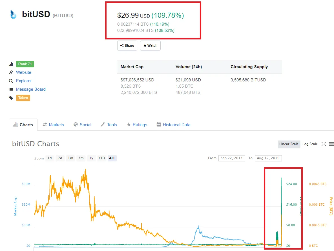Set chart zoom to YTD
This screenshot has height=251, width=334.
click(101, 158)
